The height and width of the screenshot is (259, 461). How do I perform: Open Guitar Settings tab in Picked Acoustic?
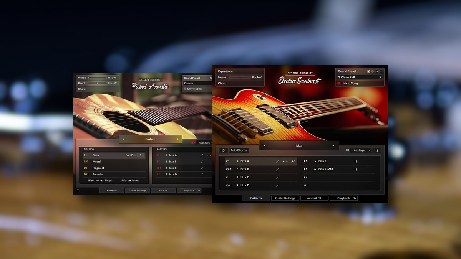137,190
